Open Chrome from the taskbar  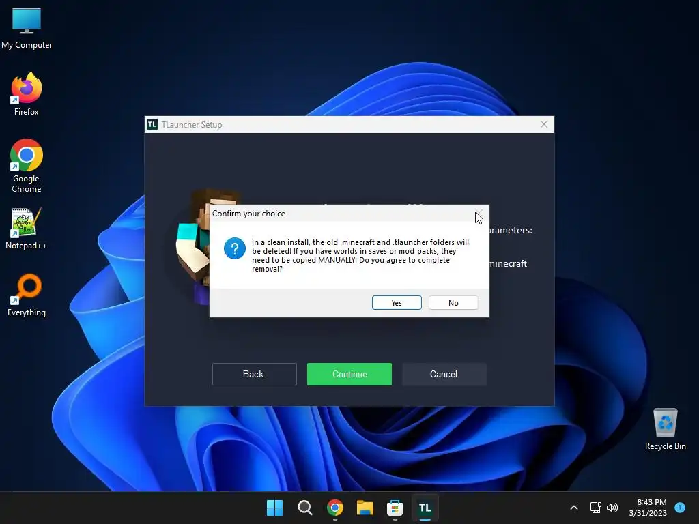(334, 508)
